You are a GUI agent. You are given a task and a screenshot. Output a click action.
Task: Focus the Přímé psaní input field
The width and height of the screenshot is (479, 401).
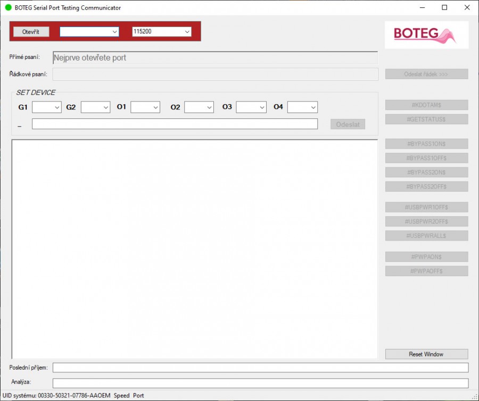coord(215,58)
